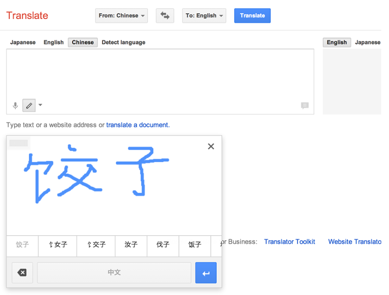Viewport: 389px width, 295px height.
Task: Select Detect language option
Action: 123,42
